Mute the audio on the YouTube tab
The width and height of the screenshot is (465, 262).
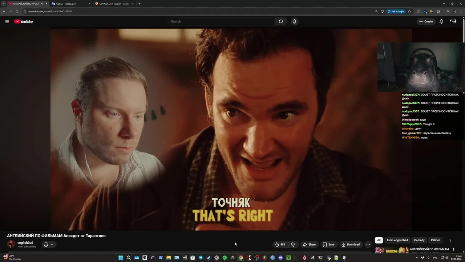tap(42, 4)
